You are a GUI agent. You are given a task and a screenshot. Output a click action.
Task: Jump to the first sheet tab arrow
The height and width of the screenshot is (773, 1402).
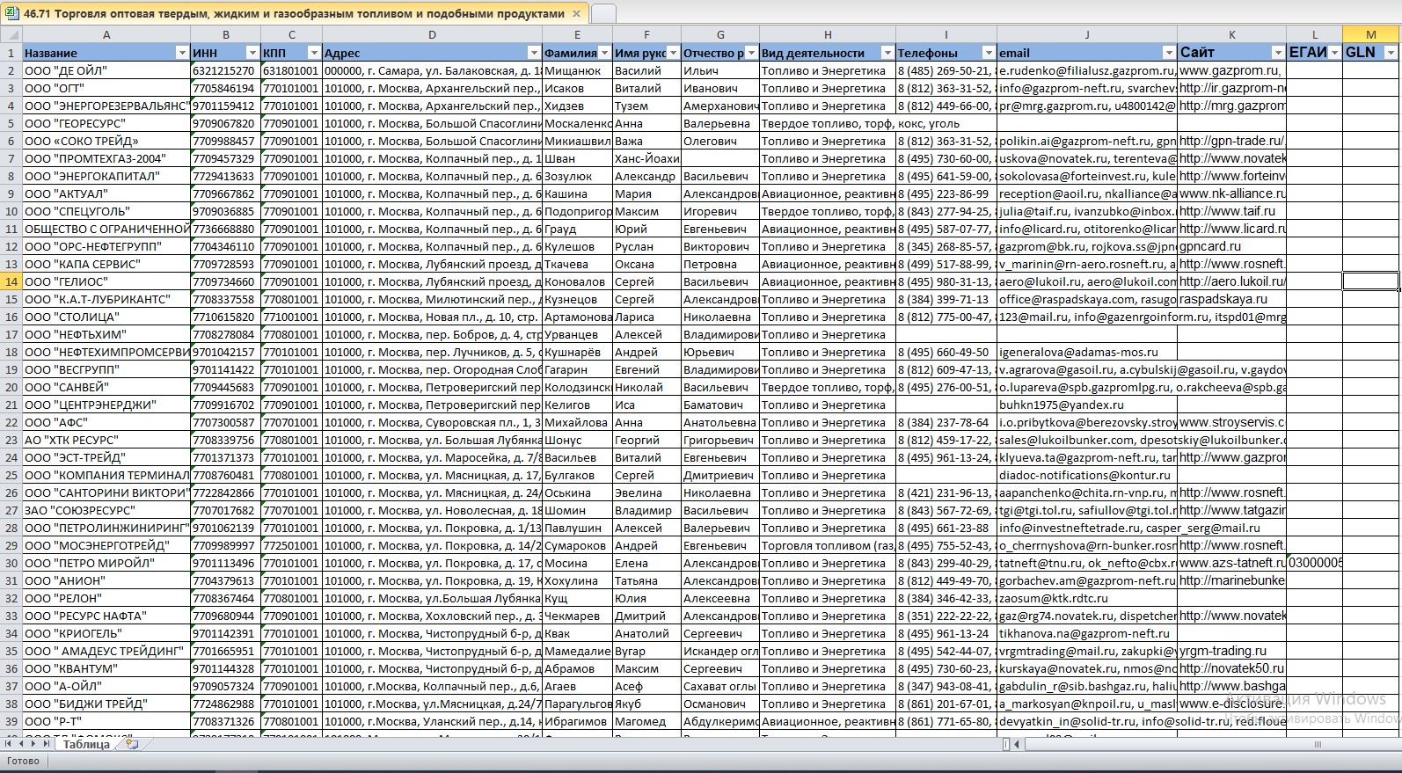click(x=8, y=744)
